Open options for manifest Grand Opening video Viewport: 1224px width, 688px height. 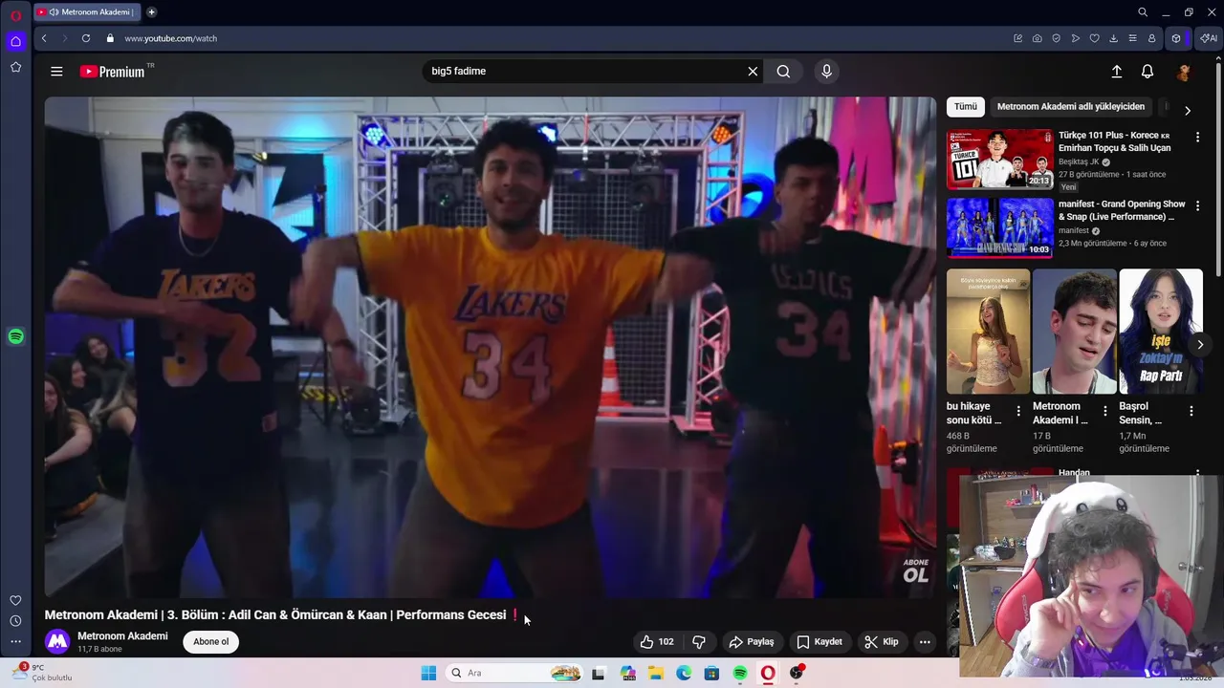(1197, 206)
